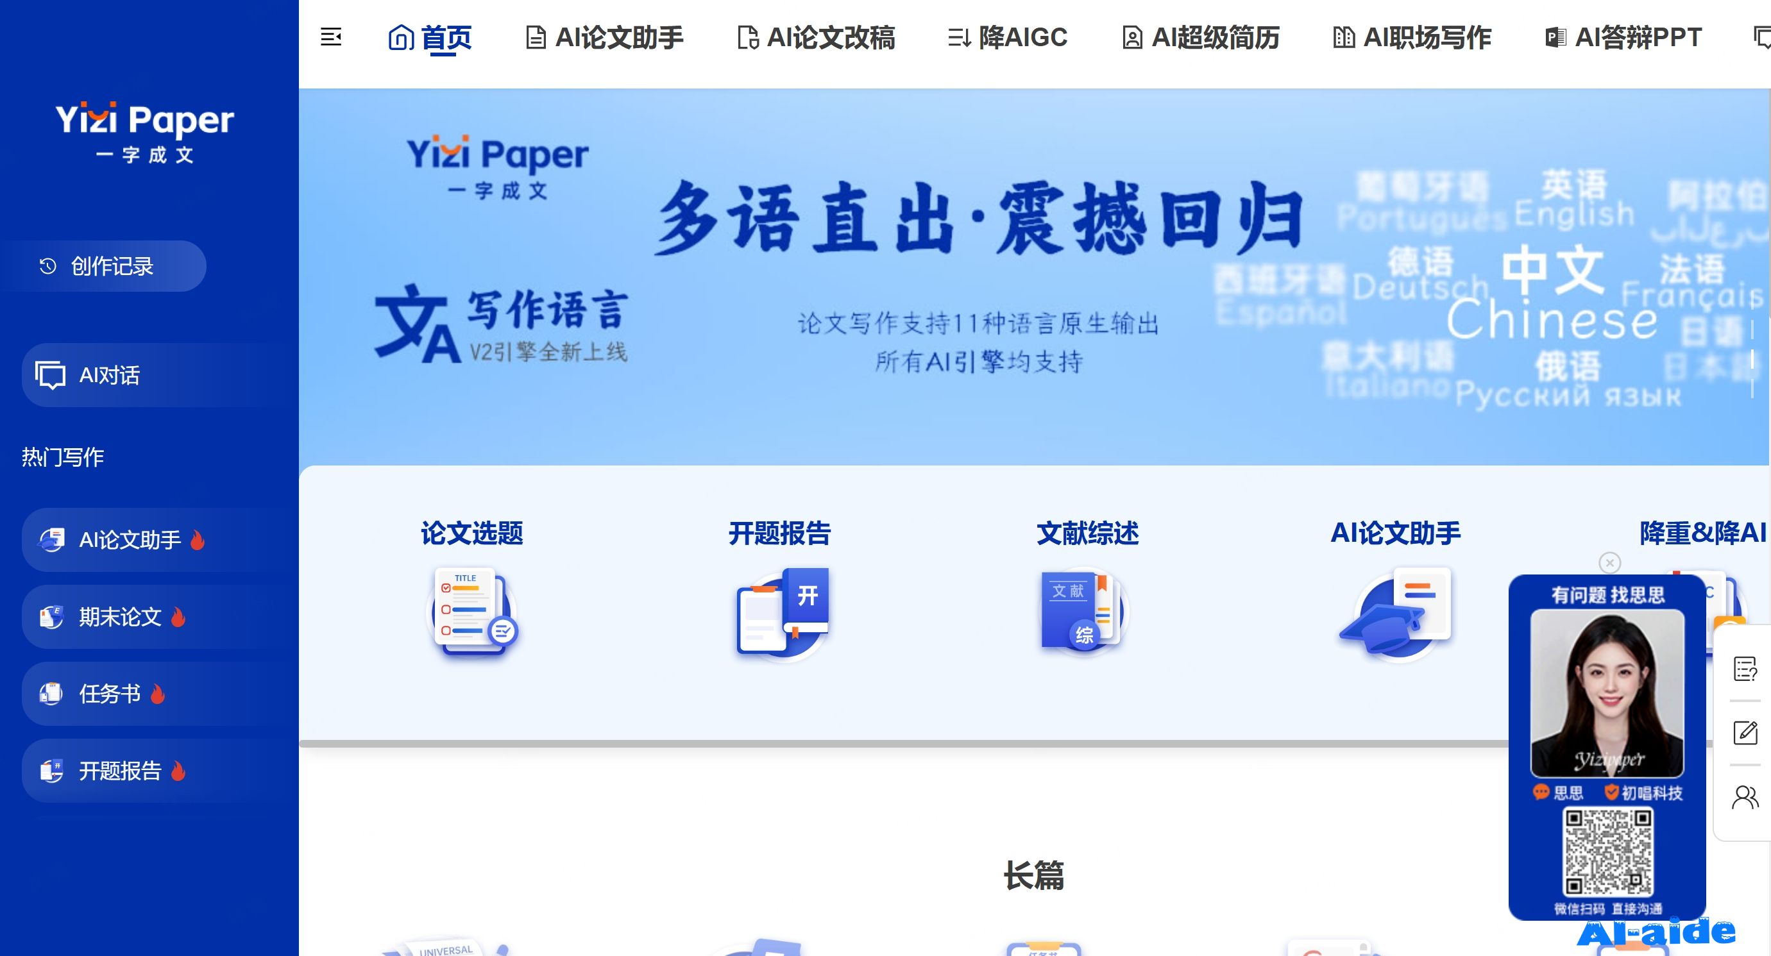This screenshot has width=1771, height=956.
Task: Open 任务书 in the sidebar
Action: (x=160, y=694)
